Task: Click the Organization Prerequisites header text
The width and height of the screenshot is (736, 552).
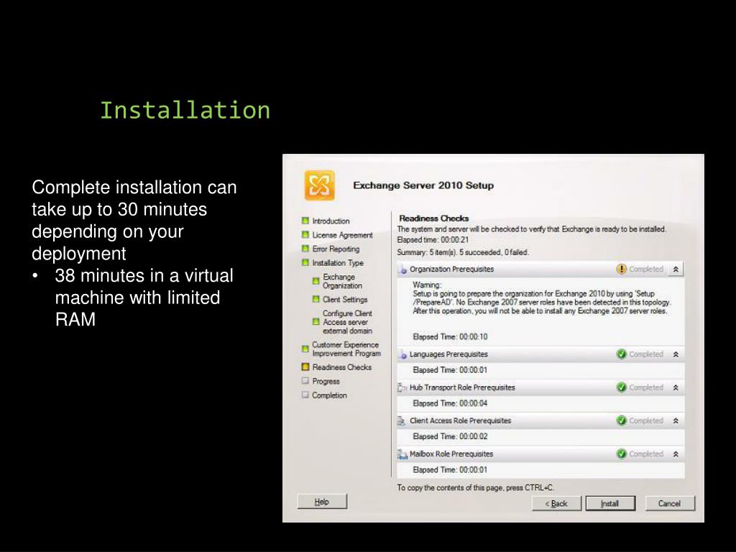Action: (451, 269)
